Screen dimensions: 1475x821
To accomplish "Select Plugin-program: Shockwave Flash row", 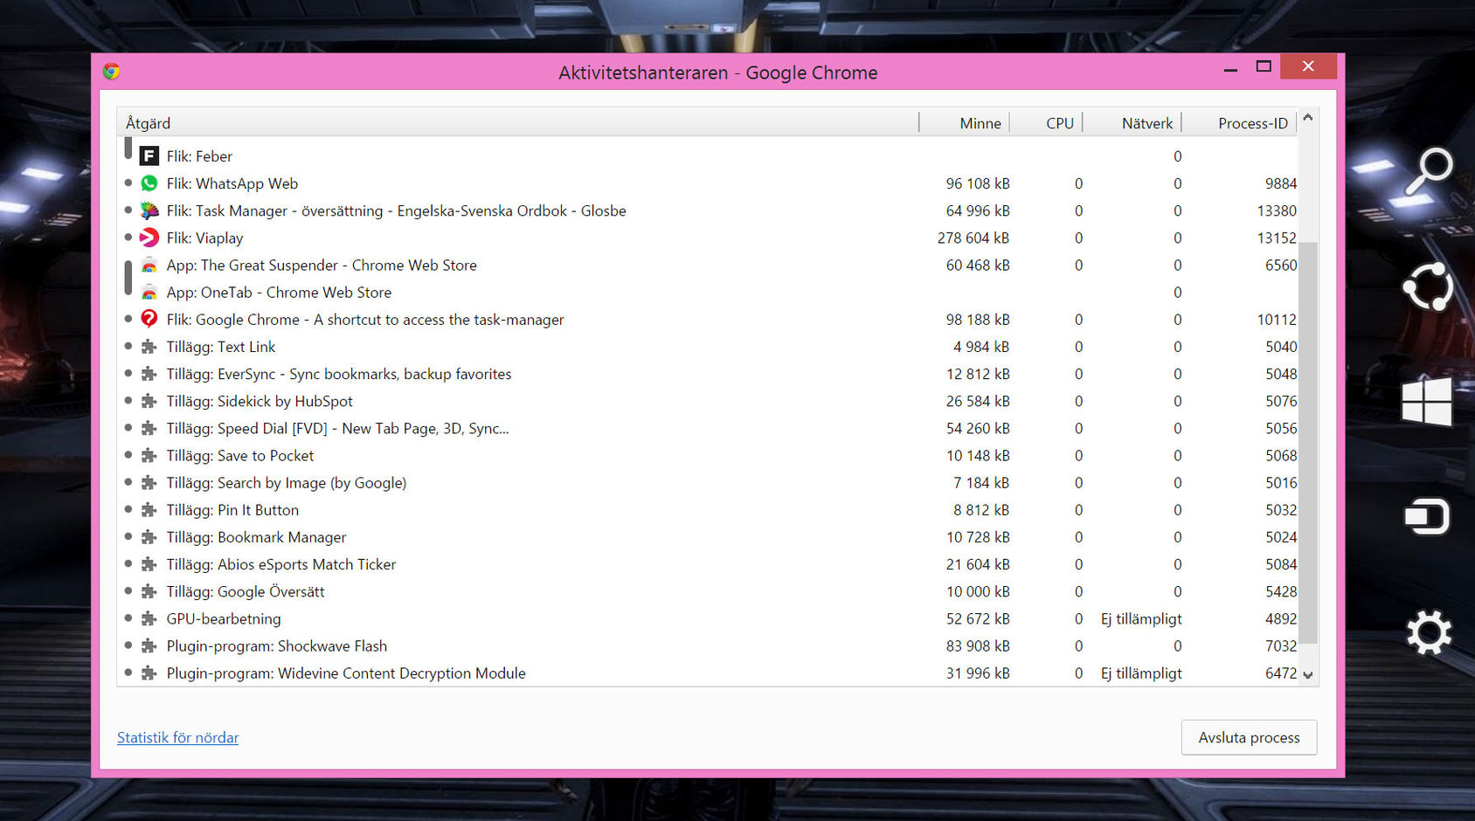I will coord(708,645).
